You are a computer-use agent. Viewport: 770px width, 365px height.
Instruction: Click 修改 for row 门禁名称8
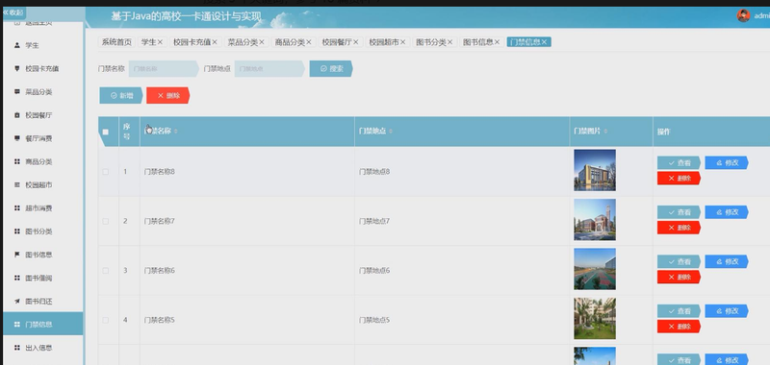click(727, 162)
